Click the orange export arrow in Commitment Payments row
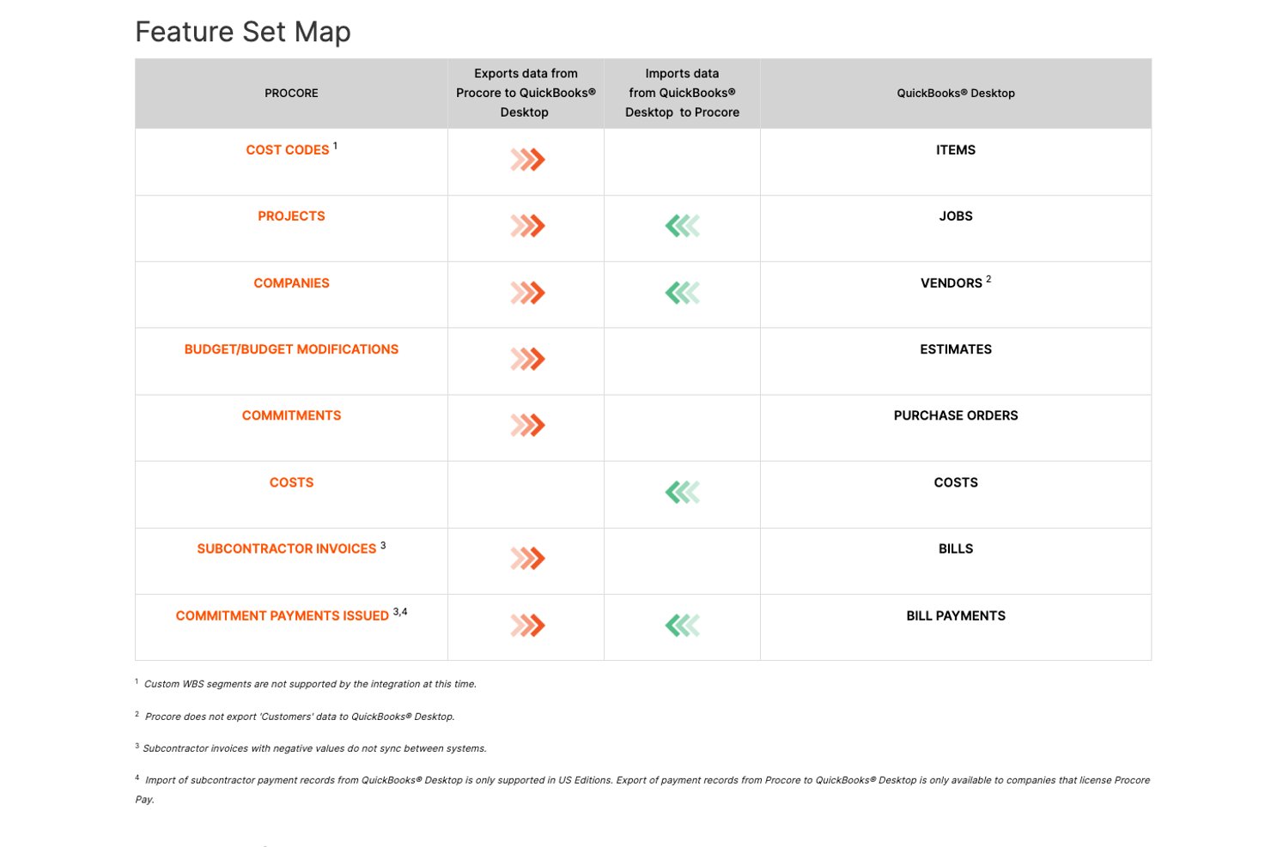Image resolution: width=1271 pixels, height=847 pixels. (x=527, y=626)
